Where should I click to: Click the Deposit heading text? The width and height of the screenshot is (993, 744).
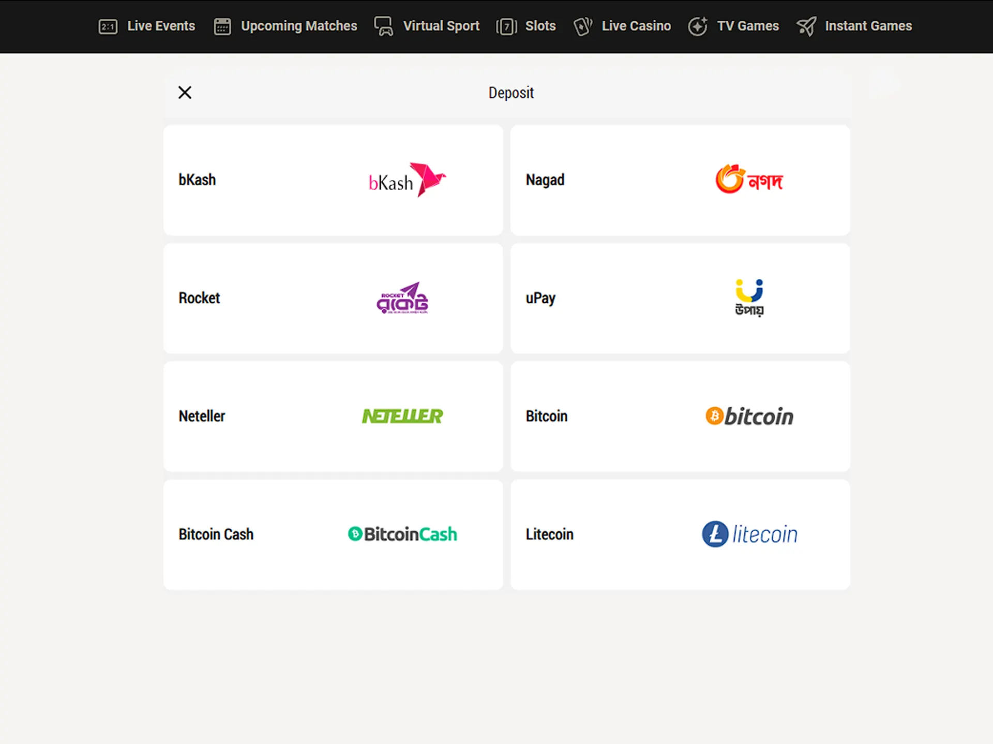click(511, 93)
